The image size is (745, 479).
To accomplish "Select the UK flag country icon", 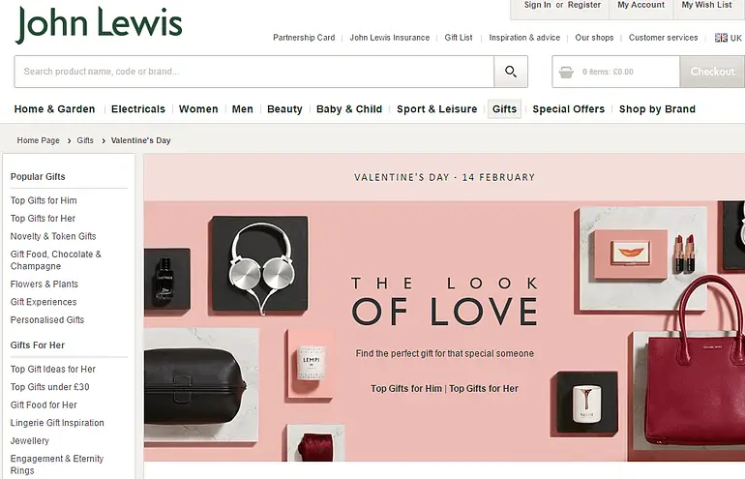I will click(x=721, y=38).
